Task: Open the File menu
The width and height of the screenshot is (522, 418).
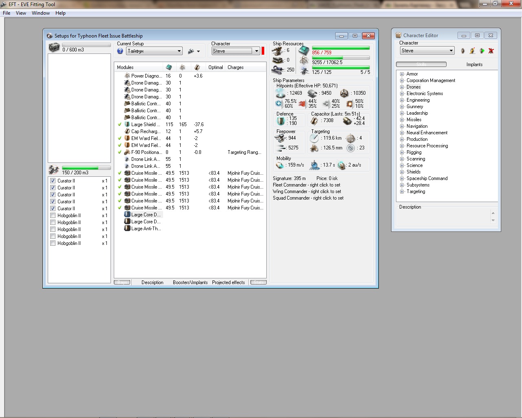Action: point(7,13)
